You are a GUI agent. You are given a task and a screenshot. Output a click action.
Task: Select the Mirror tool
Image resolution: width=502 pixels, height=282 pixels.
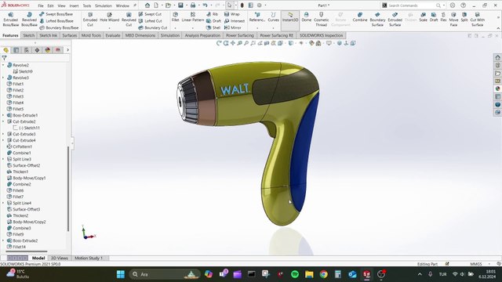pyautogui.click(x=233, y=27)
